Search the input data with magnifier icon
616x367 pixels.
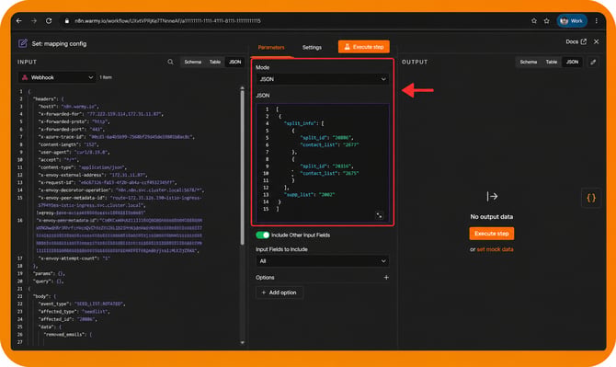170,62
